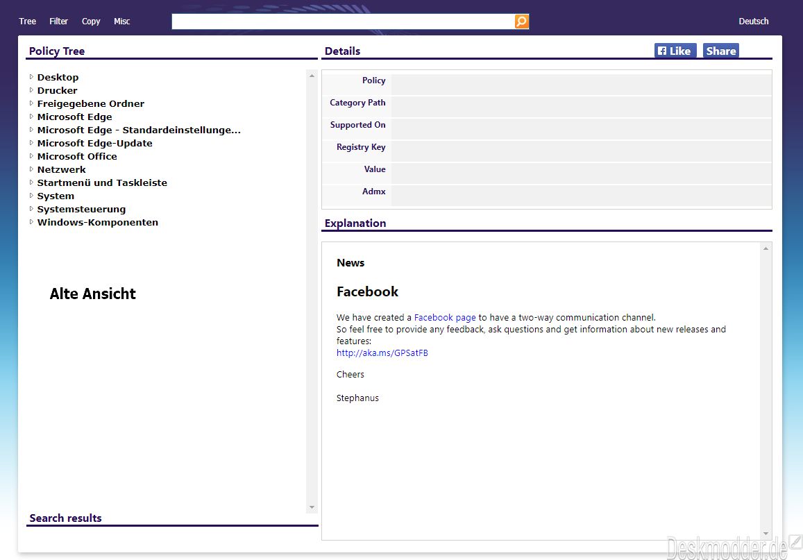Image resolution: width=803 pixels, height=560 pixels.
Task: Expand the System tree node arrow
Action: (31, 196)
